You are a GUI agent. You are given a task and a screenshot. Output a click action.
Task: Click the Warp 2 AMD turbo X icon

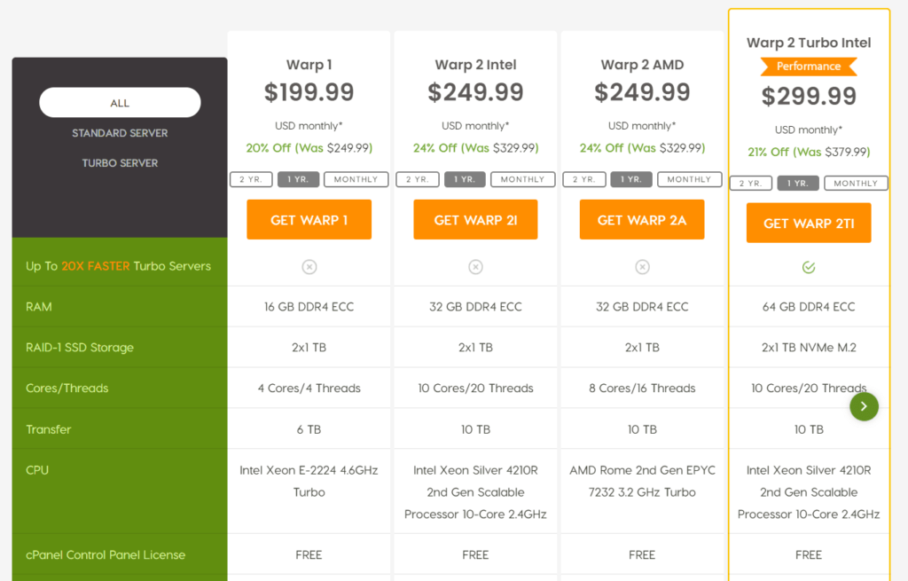642,267
